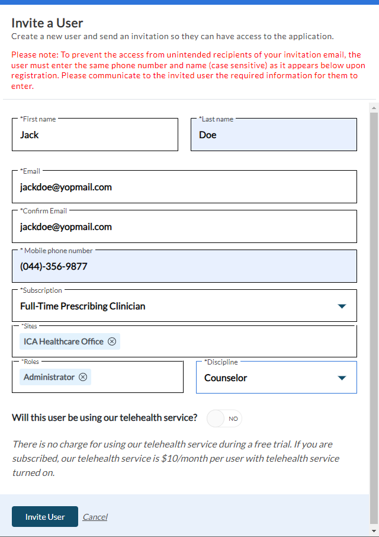
Task: Click the Invite User button
Action: pyautogui.click(x=45, y=517)
